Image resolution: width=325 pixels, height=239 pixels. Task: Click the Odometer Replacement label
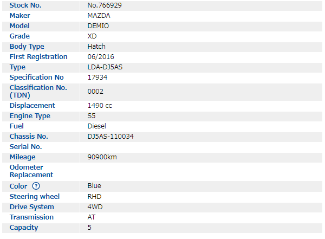[x=31, y=171]
